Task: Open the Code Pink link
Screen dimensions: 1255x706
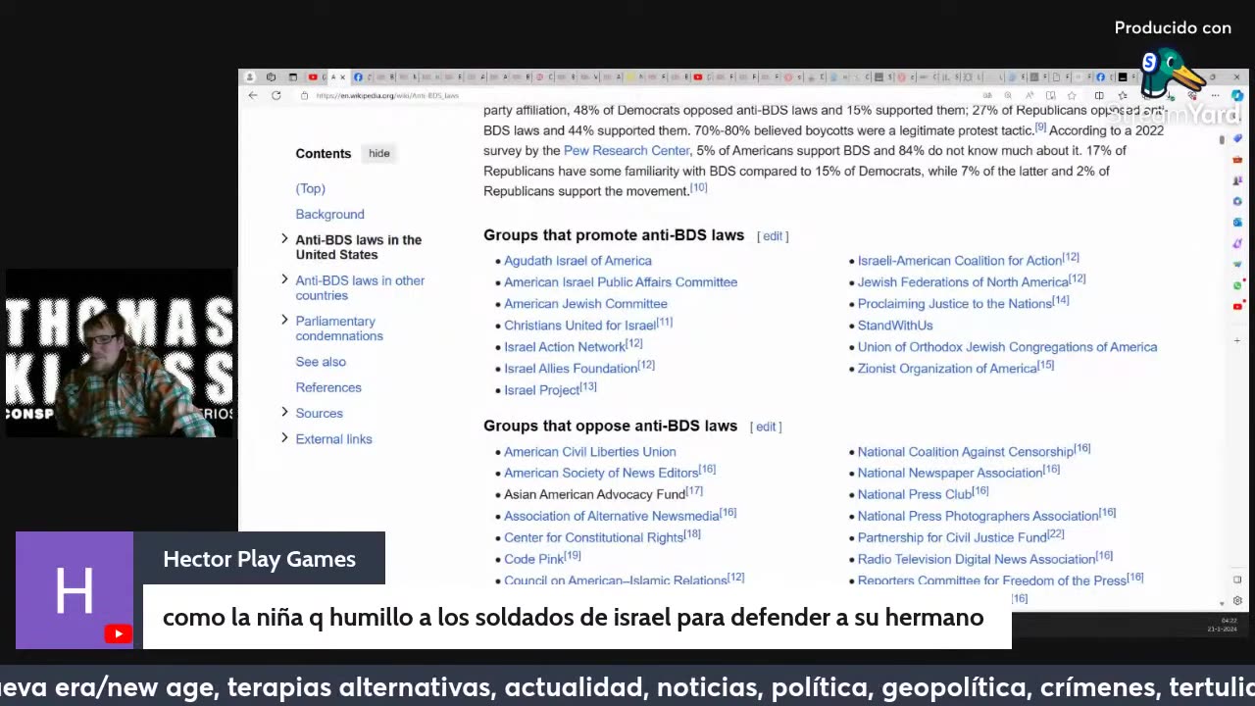Action: (533, 560)
